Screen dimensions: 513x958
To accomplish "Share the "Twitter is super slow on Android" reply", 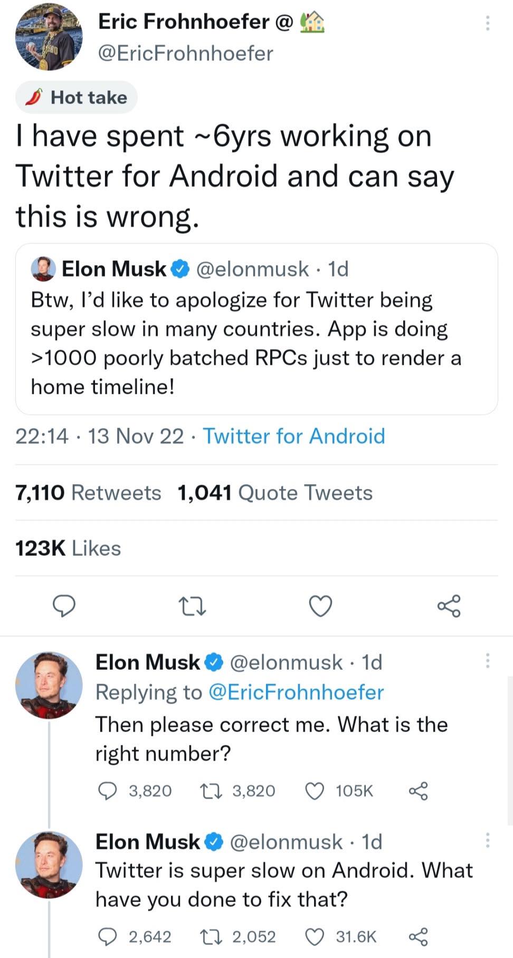I will [419, 936].
